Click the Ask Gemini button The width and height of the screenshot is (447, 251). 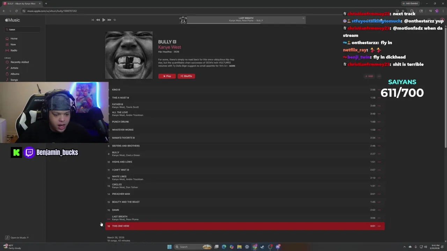tap(410, 3)
